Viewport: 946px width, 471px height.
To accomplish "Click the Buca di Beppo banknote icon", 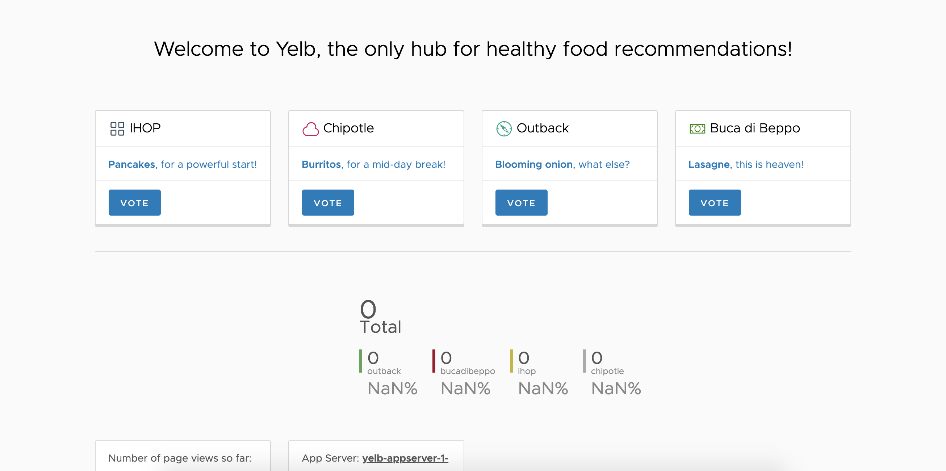I will tap(697, 128).
